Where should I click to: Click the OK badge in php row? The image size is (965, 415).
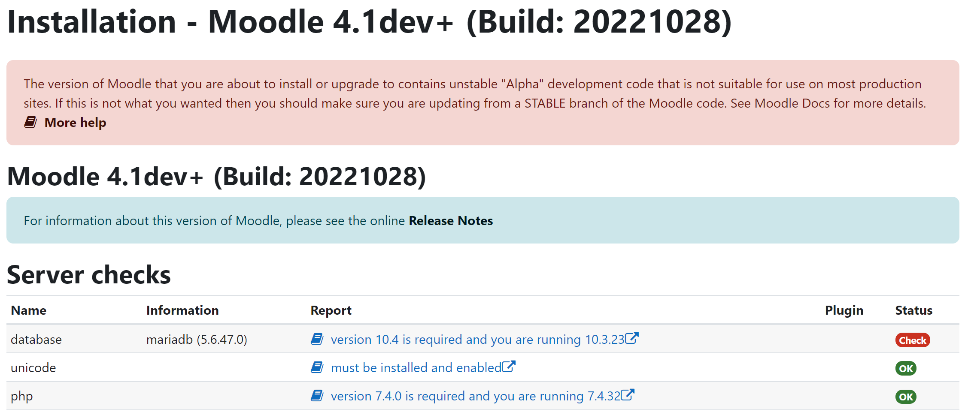(x=906, y=397)
